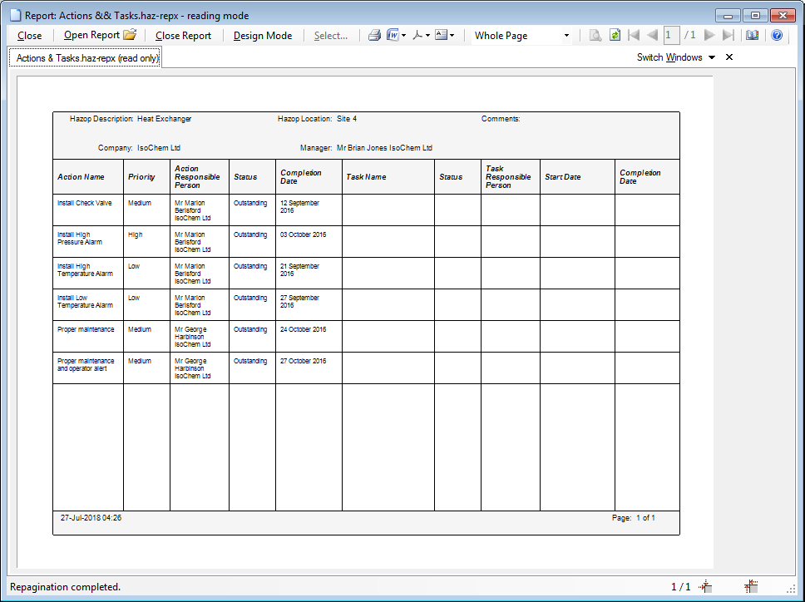The image size is (805, 602).
Task: Click the Close Report button
Action: (x=183, y=36)
